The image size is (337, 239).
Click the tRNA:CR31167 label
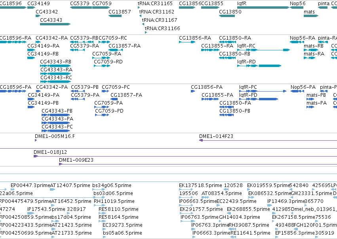pyautogui.click(x=160, y=20)
